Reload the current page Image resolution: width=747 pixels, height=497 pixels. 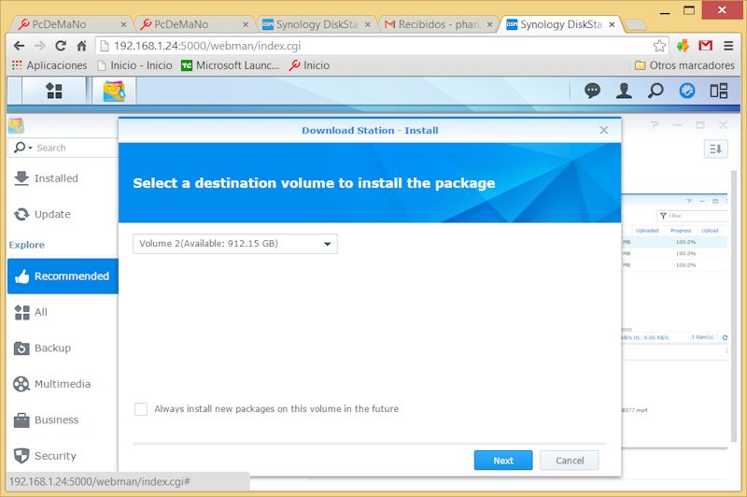(x=61, y=46)
